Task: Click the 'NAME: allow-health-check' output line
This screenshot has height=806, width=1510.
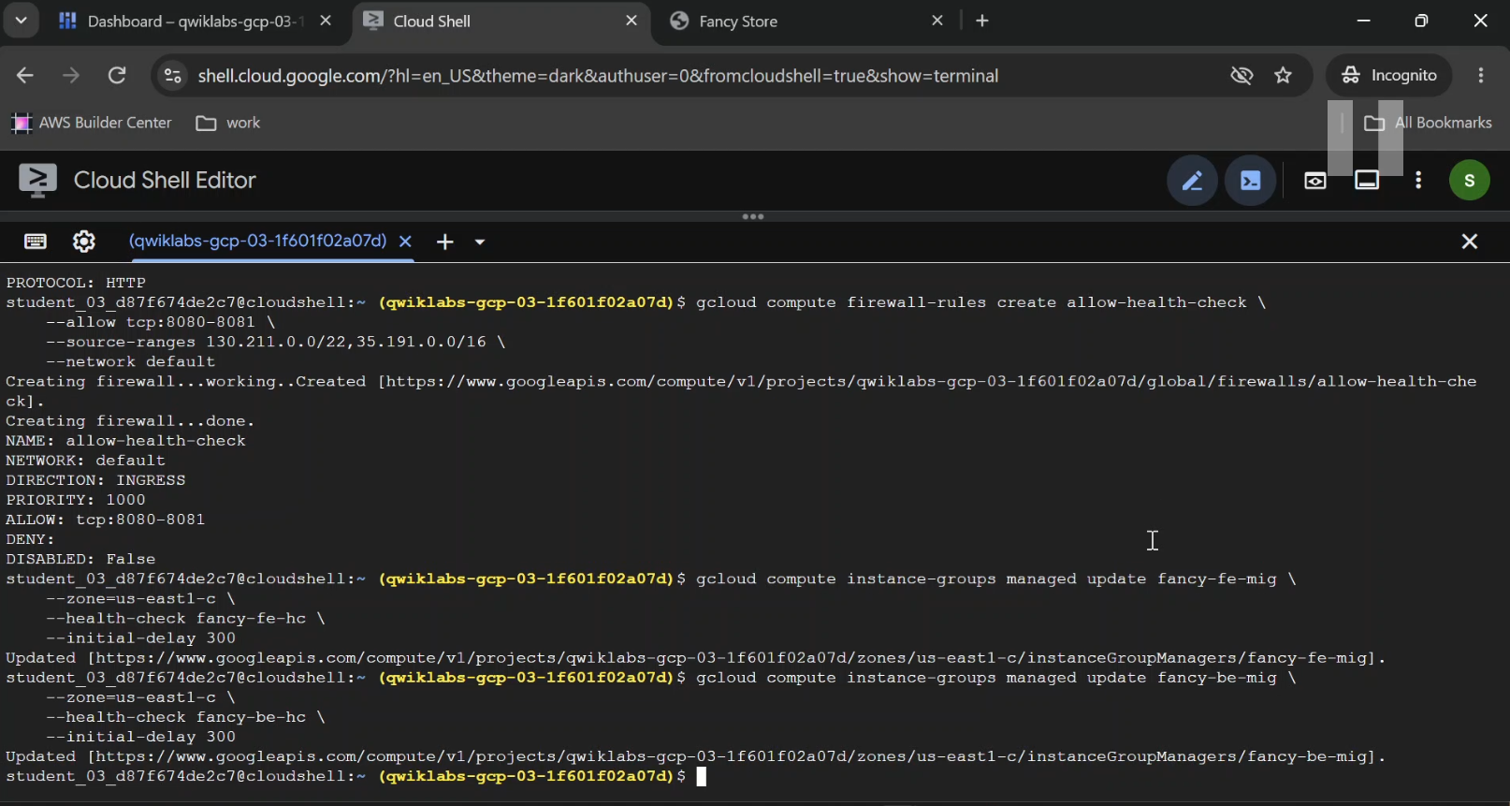Action: tap(125, 441)
